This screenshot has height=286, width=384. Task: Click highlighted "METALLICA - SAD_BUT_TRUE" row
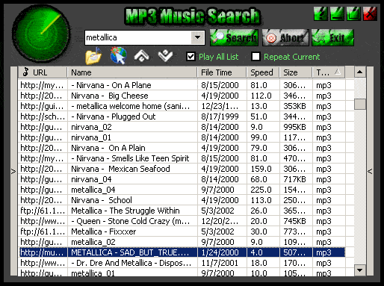point(182,252)
